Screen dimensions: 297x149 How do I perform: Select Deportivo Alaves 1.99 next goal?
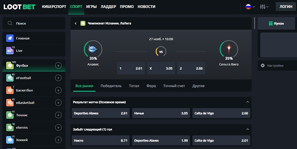pyautogui.click(x=161, y=140)
